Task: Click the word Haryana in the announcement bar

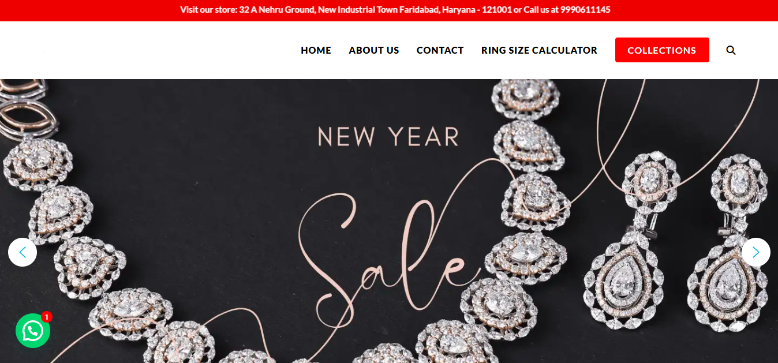Action: pos(458,10)
